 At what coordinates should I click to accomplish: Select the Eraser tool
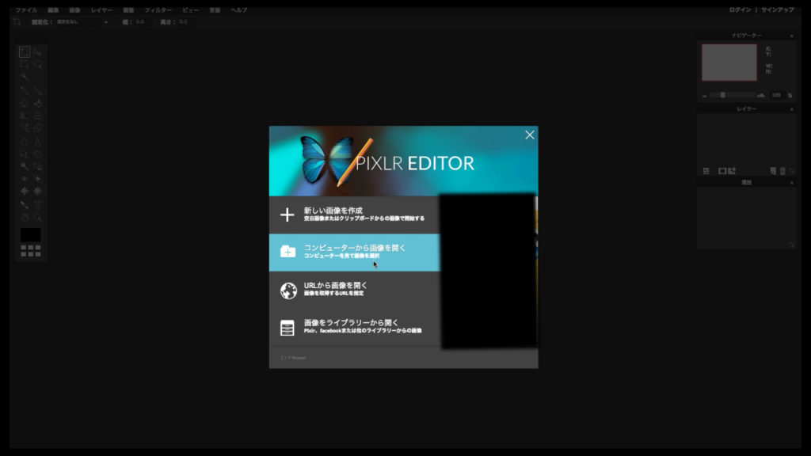[x=25, y=103]
